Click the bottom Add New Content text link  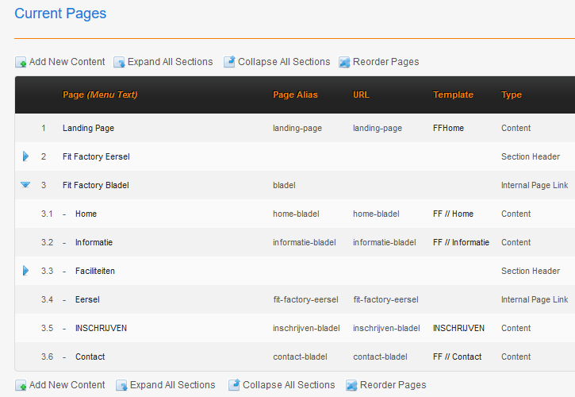click(67, 385)
